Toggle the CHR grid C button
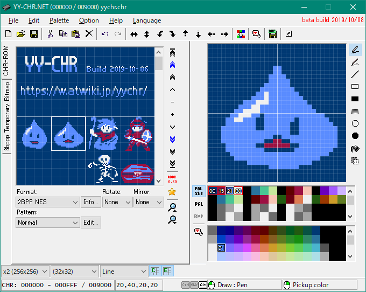Image resolution: width=366 pixels, height=292 pixels. (155, 271)
